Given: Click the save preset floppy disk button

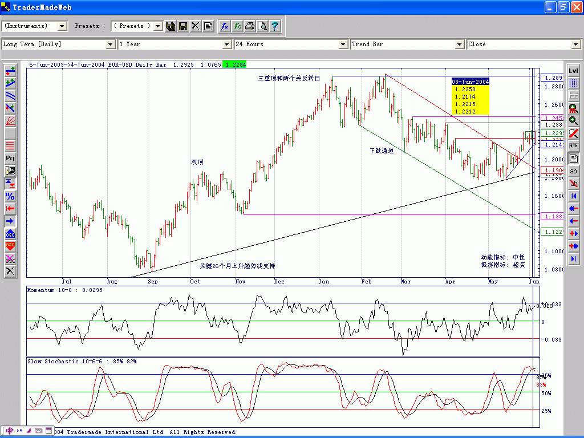Looking at the screenshot, I should point(183,26).
